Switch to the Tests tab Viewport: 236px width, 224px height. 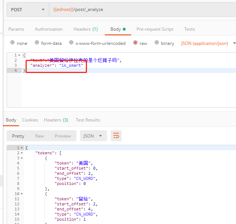click(x=190, y=29)
